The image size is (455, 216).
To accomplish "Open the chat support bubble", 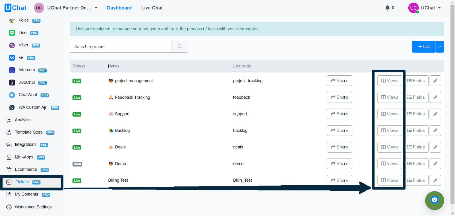I will click(x=435, y=200).
